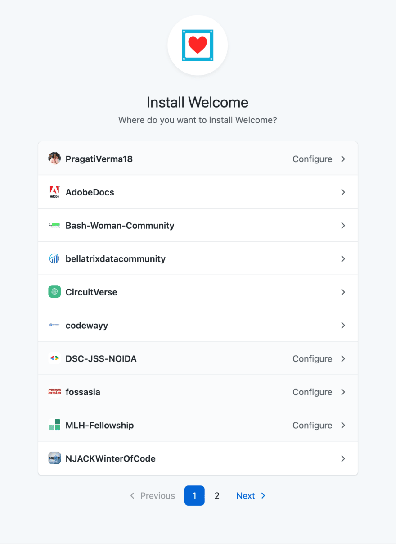
Task: Click PragatiVerma18 profile avatar
Action: (54, 159)
